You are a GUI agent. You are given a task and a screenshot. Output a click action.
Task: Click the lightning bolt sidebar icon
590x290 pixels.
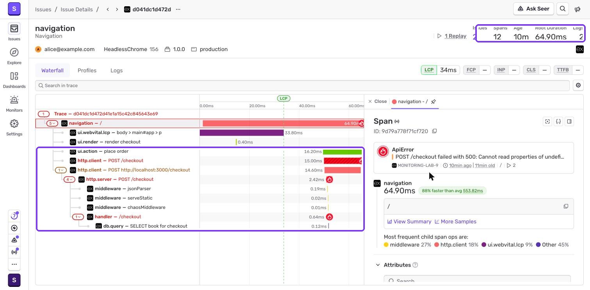tap(14, 228)
